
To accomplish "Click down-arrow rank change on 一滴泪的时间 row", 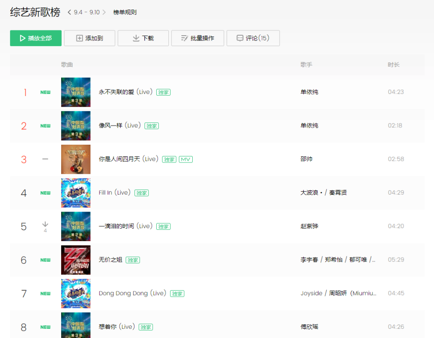I will coord(45,227).
